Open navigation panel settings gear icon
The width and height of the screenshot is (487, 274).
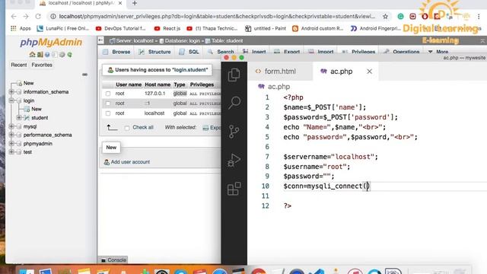point(62,54)
